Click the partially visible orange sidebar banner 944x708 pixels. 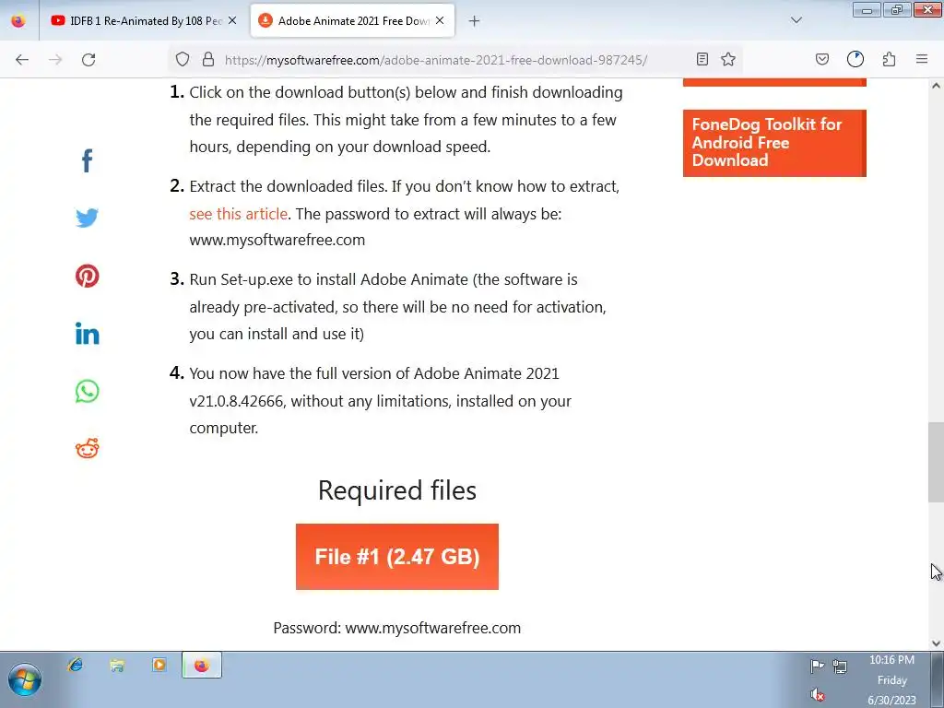tap(774, 82)
